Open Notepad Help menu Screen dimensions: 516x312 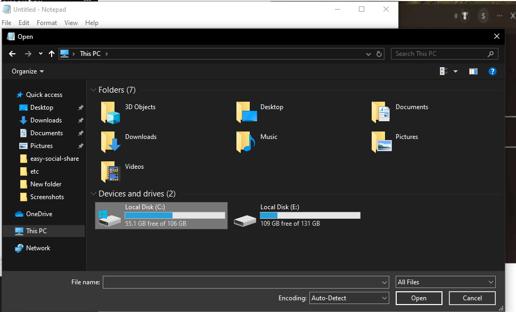point(92,23)
